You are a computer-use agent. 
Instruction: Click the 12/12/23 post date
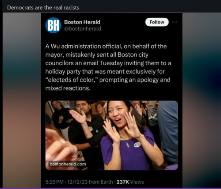pos(77,182)
